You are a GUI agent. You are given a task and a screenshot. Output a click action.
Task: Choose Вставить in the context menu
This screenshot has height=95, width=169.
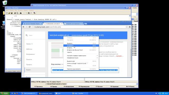point(81,48)
